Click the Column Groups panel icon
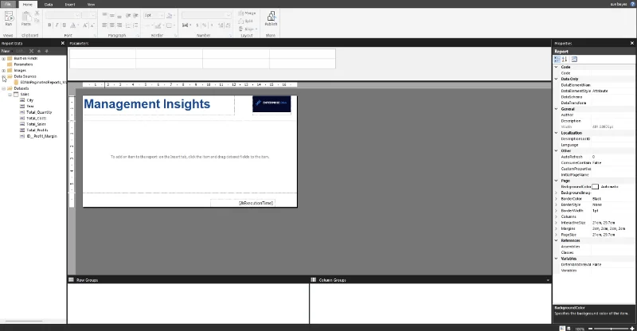The image size is (637, 331). (x=313, y=280)
